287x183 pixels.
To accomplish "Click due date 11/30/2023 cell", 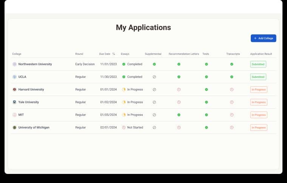I will [x=108, y=77].
